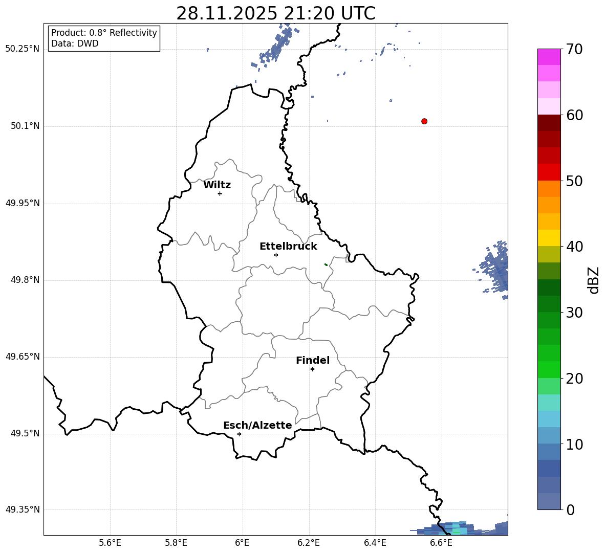Click the red dot marker on the map
The image size is (606, 553).
424,121
